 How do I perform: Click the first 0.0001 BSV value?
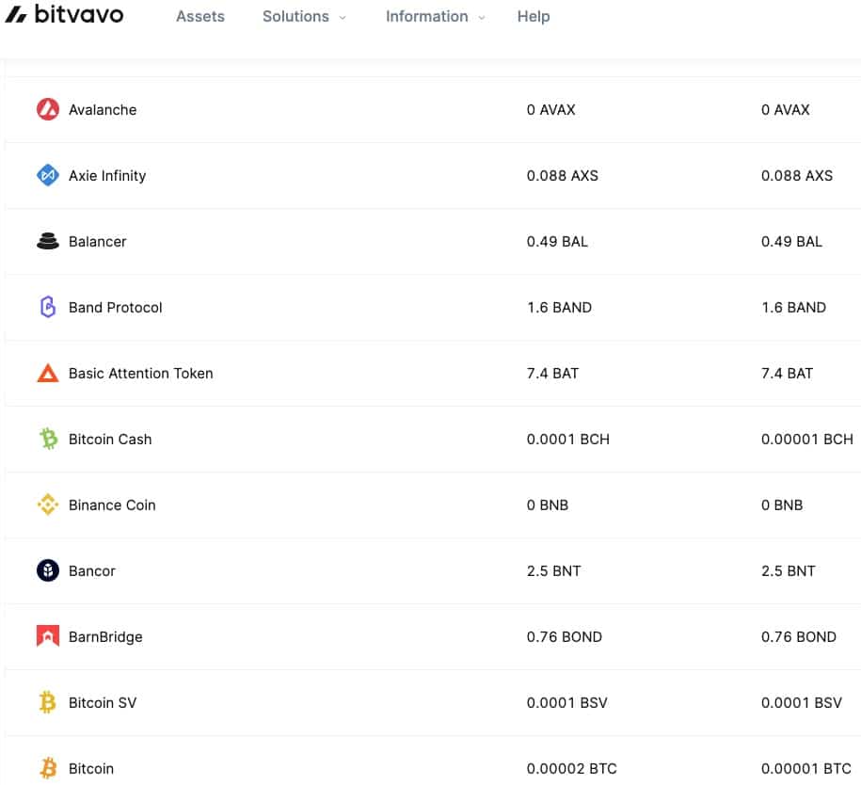(567, 702)
